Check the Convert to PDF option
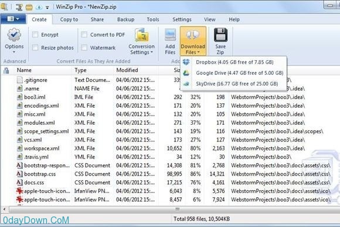Image resolution: width=340 pixels, height=227 pixels. coord(84,35)
